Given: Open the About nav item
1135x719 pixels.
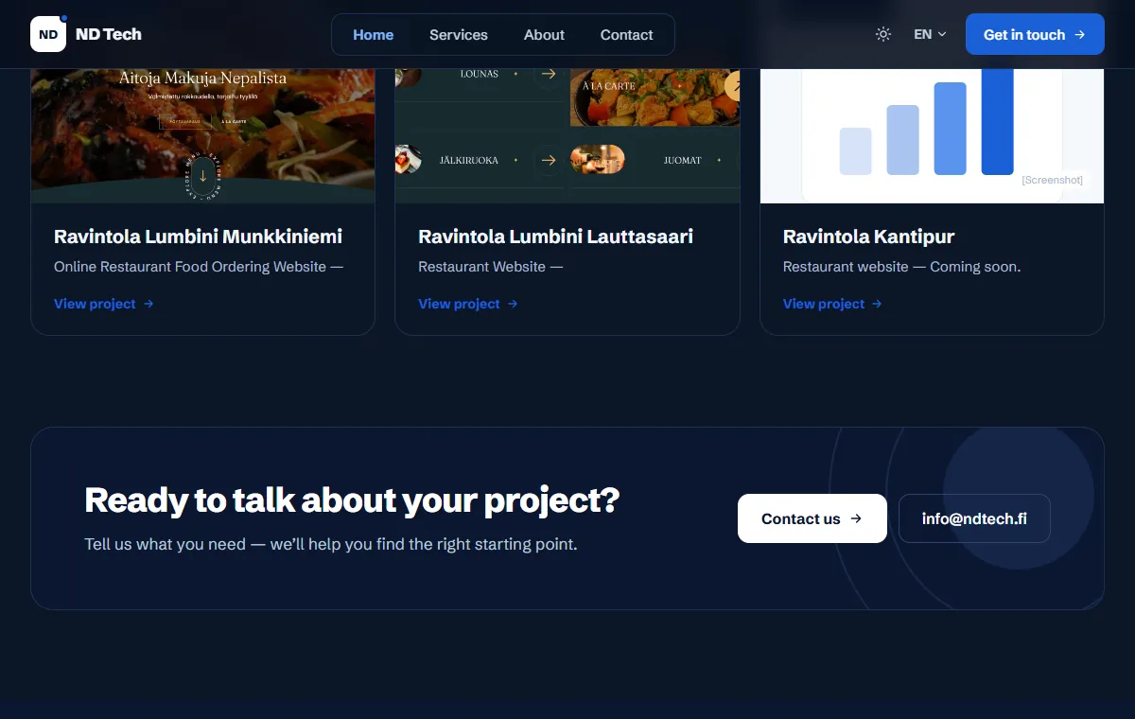Looking at the screenshot, I should [x=544, y=35].
